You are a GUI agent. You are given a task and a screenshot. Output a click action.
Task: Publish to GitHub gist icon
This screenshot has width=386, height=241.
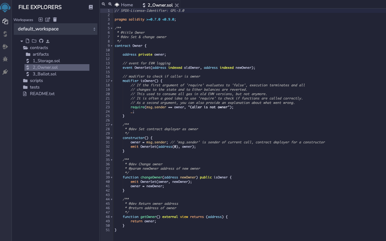pos(41,41)
